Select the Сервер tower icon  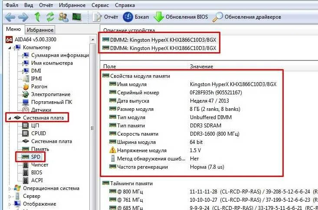click(17, 196)
